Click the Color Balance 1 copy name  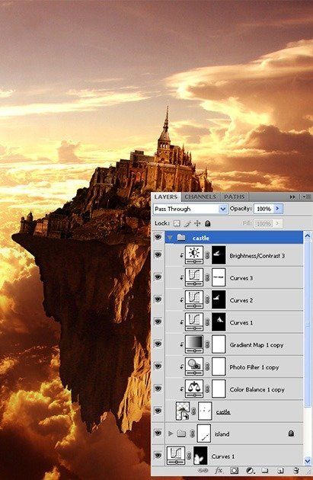pos(257,389)
